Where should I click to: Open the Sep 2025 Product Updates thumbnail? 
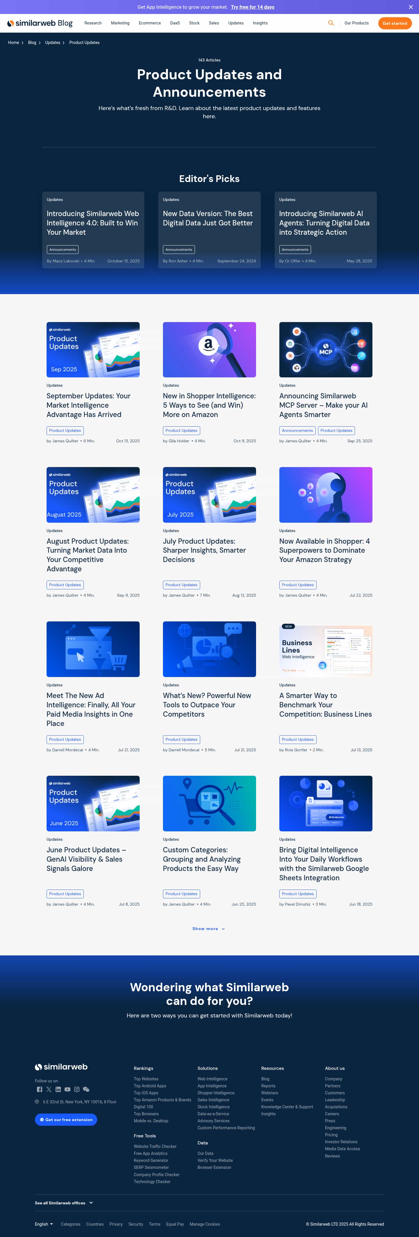tap(93, 350)
